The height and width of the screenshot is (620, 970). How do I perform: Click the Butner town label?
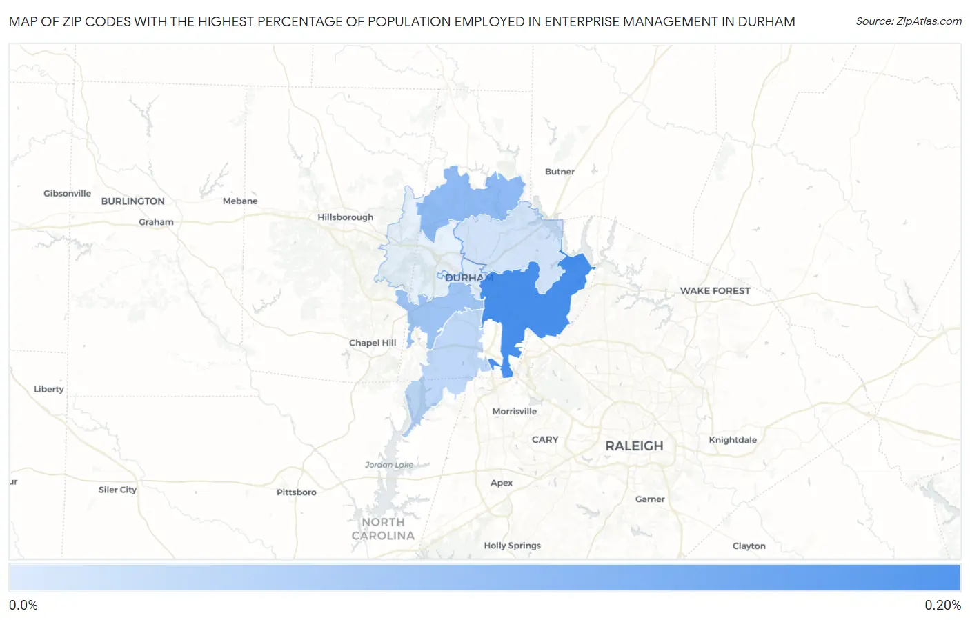pos(560,172)
